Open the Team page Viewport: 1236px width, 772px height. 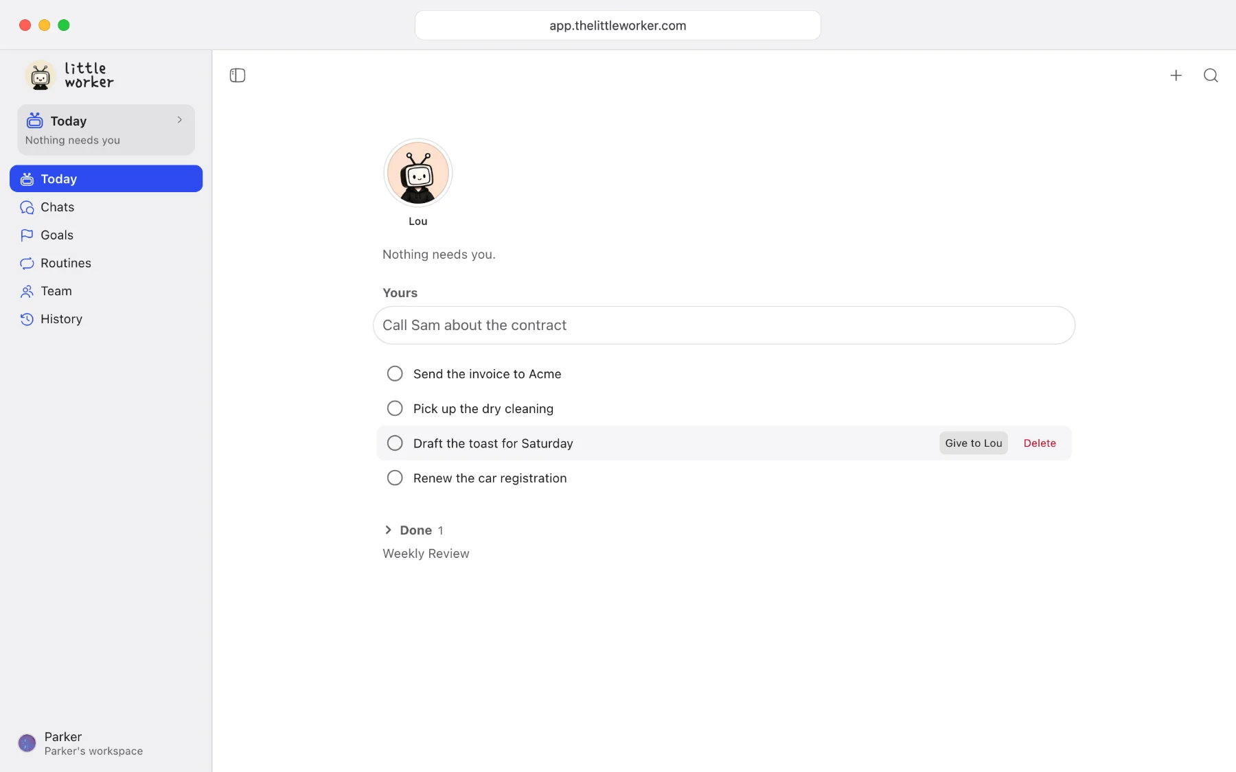[106, 291]
